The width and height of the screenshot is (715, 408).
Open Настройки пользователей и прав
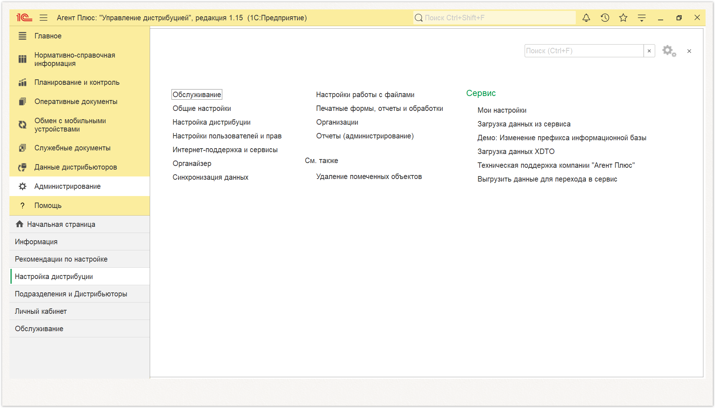227,136
